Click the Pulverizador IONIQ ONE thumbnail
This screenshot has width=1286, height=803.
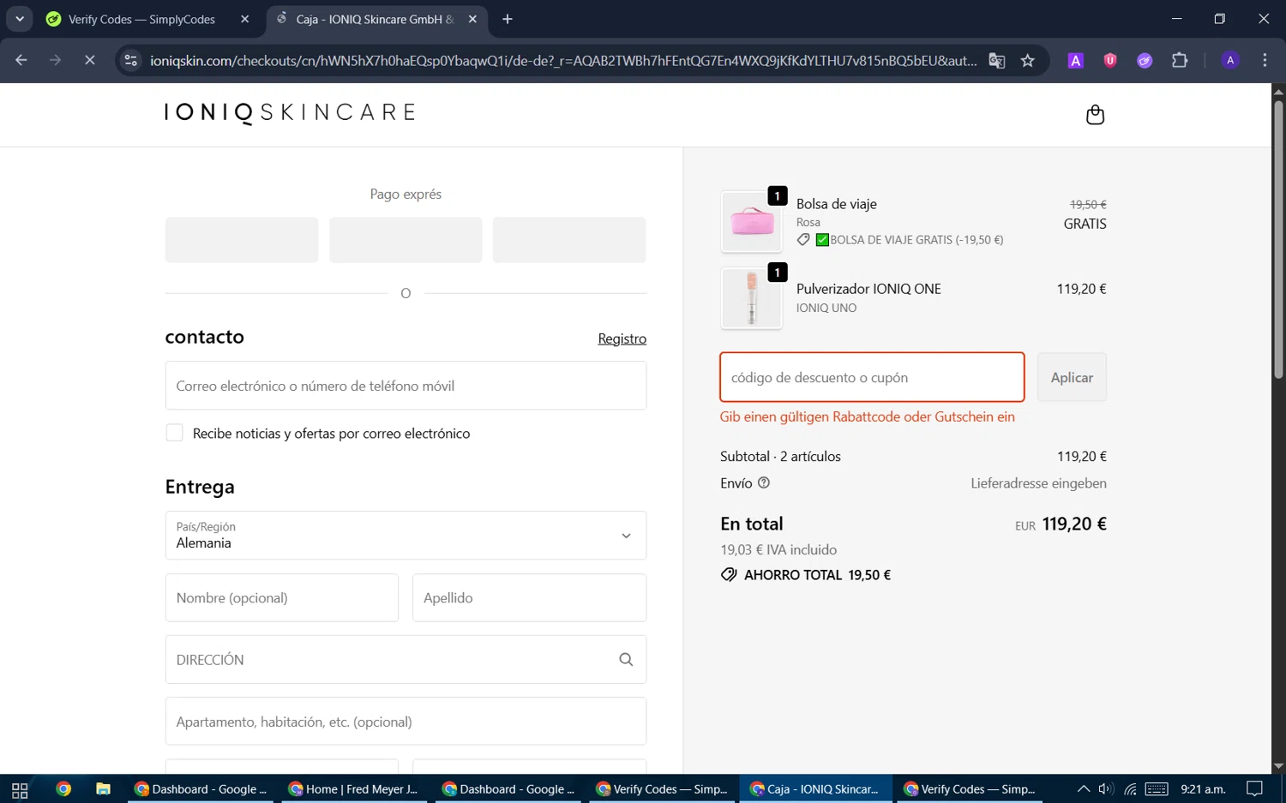(752, 298)
